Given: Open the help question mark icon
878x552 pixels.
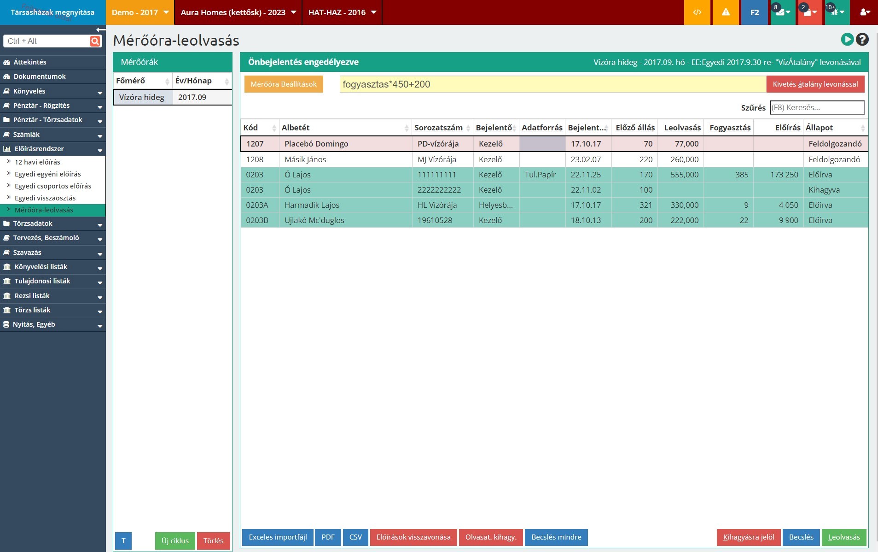Looking at the screenshot, I should click(x=862, y=40).
